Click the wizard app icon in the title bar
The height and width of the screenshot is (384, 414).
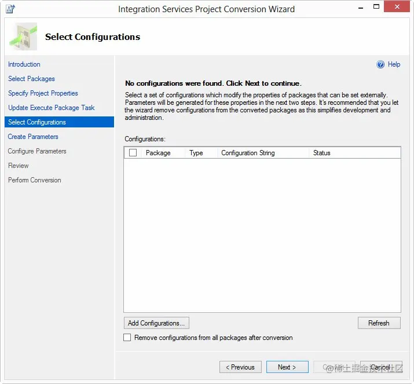[10, 9]
